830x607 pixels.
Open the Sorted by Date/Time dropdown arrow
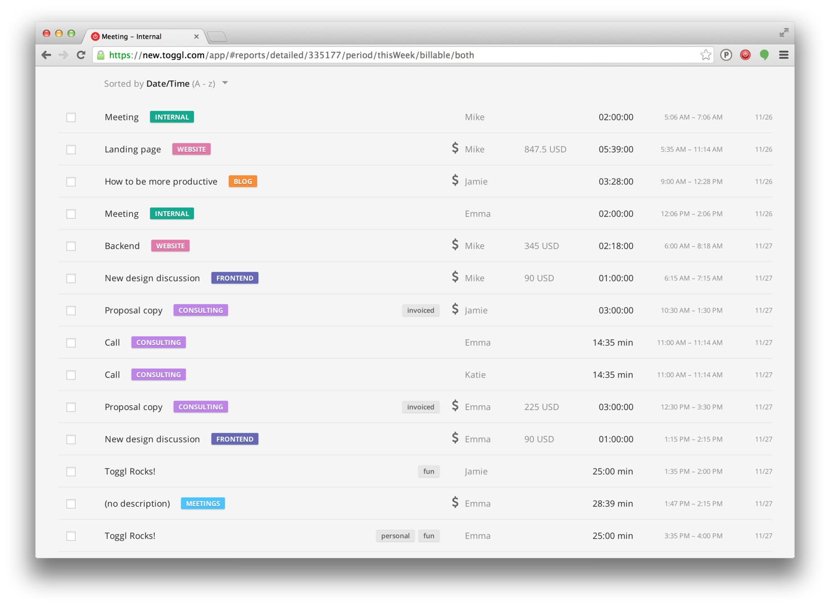click(225, 83)
